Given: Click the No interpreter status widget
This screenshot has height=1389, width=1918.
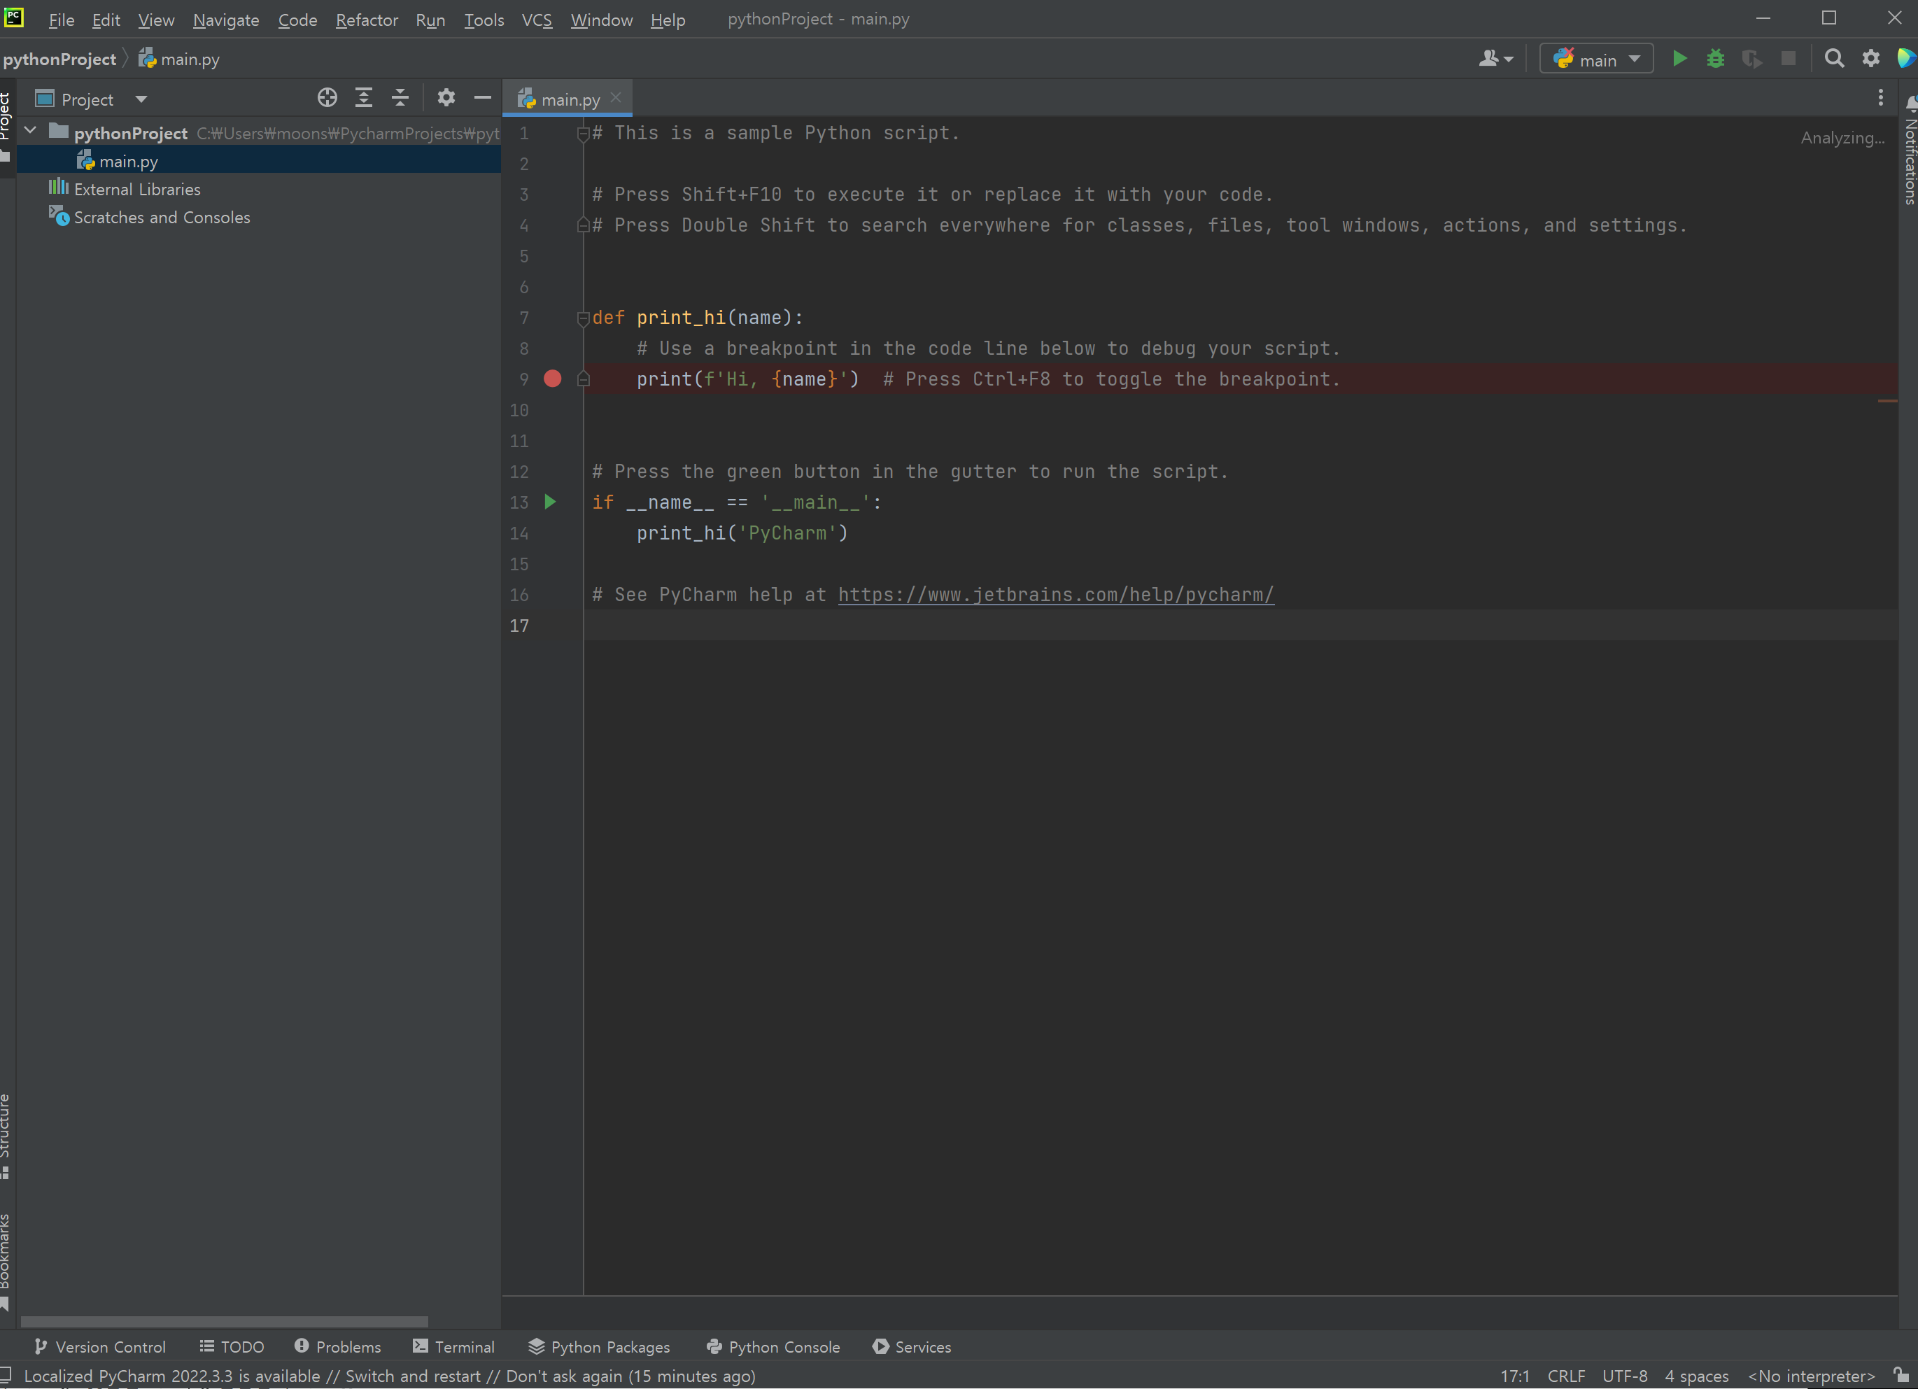Looking at the screenshot, I should click(x=1811, y=1376).
